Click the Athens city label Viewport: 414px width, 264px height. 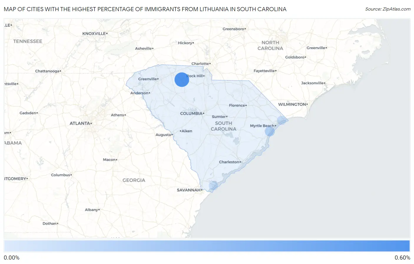pyautogui.click(x=117, y=115)
